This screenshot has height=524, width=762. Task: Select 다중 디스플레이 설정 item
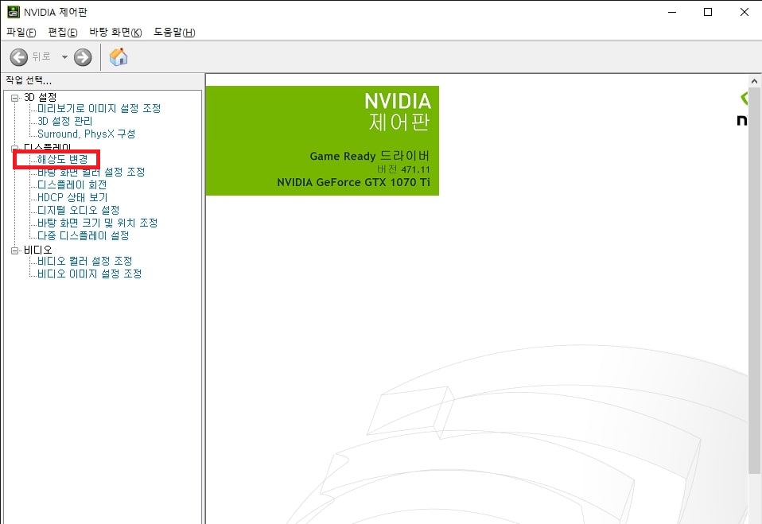83,235
